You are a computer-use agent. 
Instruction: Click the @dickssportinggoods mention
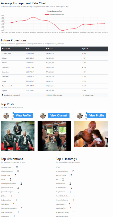click(x=8, y=184)
